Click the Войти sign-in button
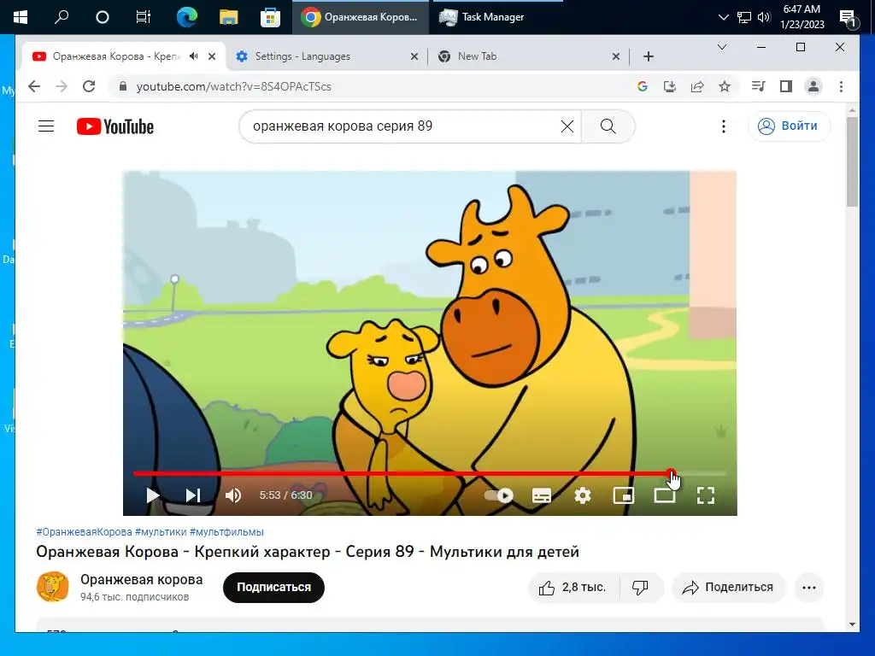This screenshot has height=656, width=875. [x=789, y=126]
